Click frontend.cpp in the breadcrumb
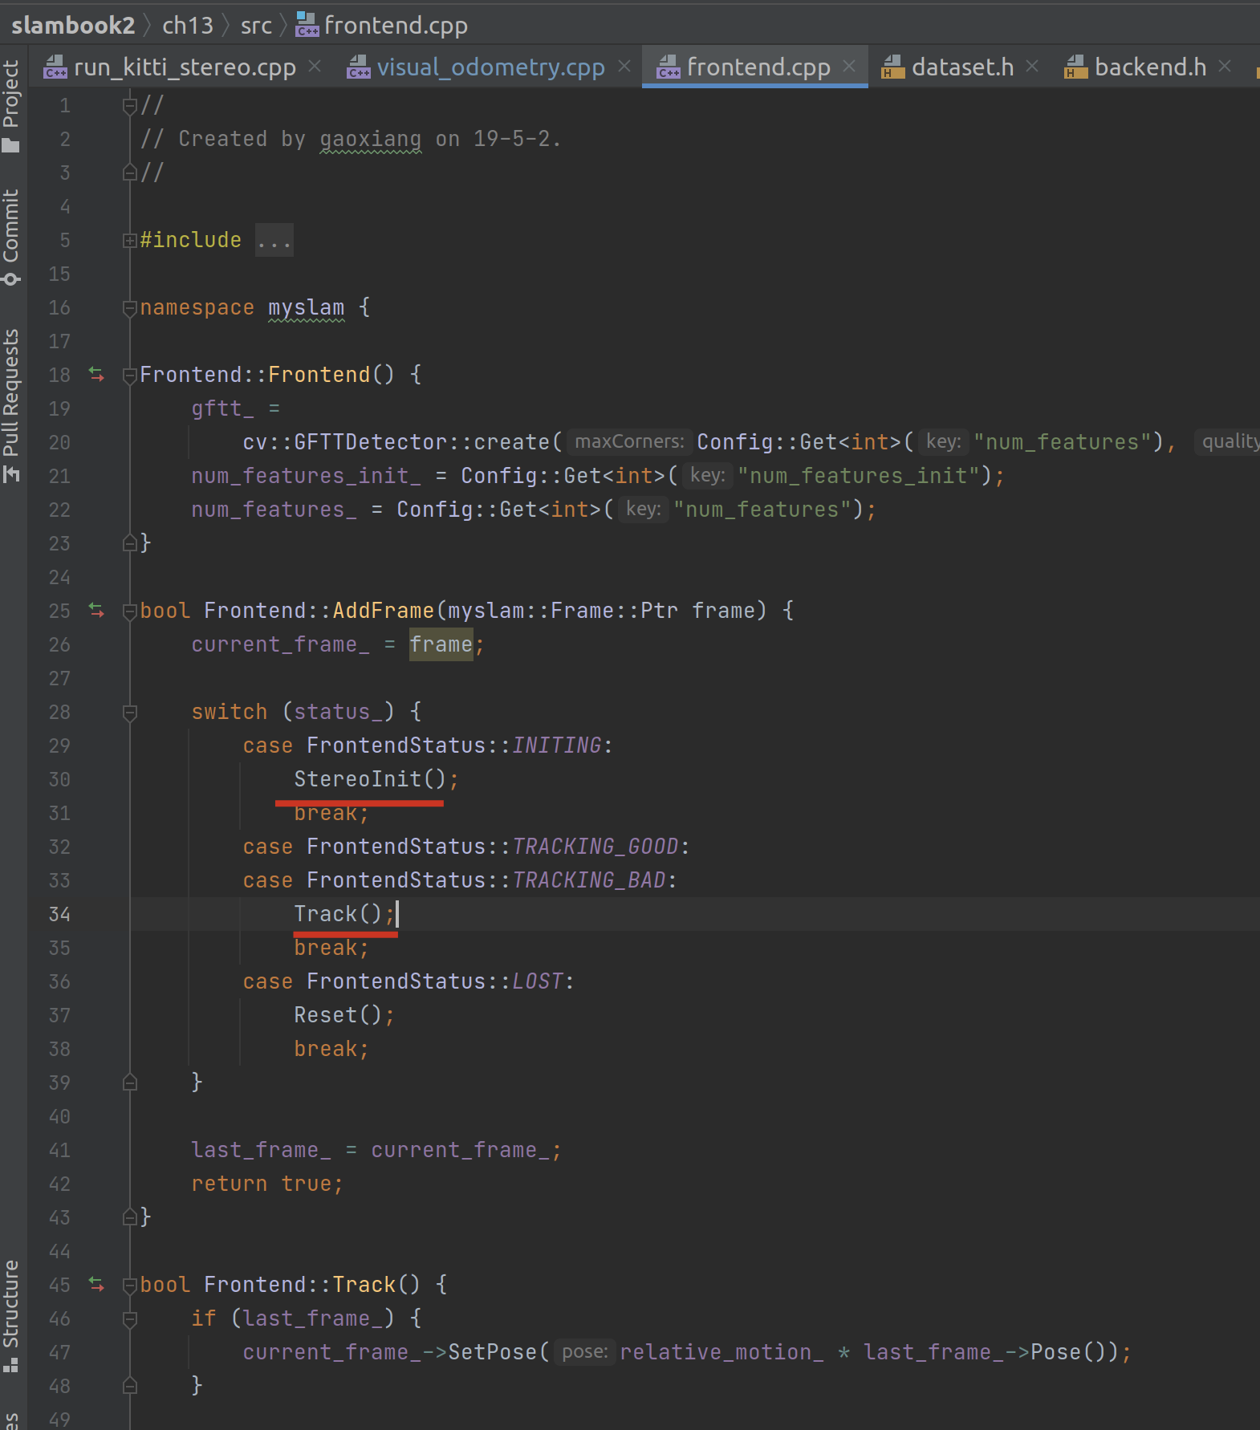This screenshot has width=1260, height=1430. 382,26
